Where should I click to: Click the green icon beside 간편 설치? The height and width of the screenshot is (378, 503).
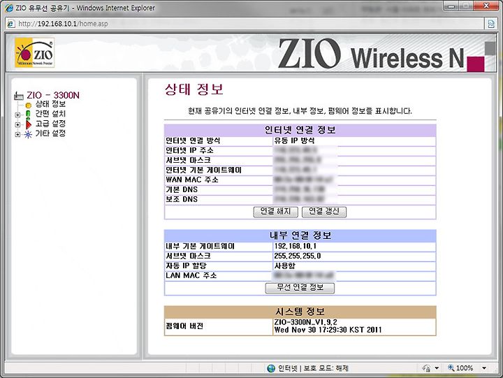pos(28,114)
